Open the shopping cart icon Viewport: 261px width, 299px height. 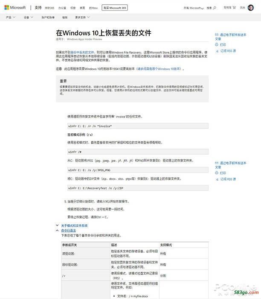234,8
